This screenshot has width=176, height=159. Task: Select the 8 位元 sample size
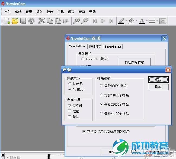pos(70,84)
